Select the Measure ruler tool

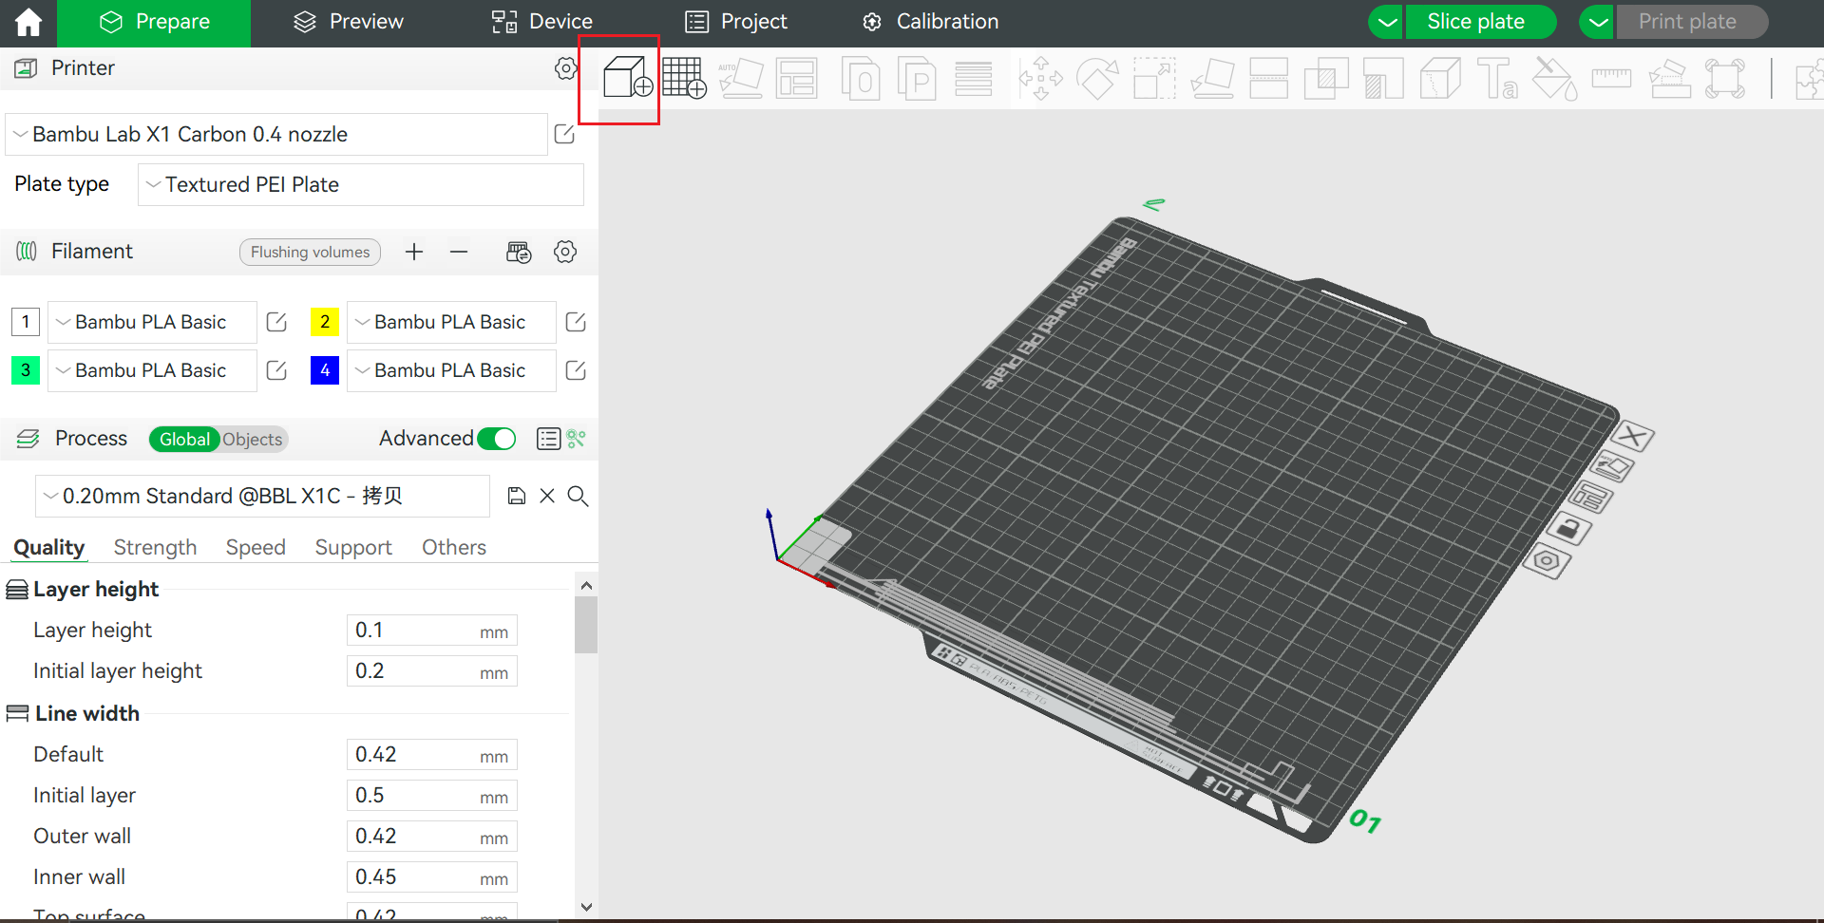[x=1611, y=78]
